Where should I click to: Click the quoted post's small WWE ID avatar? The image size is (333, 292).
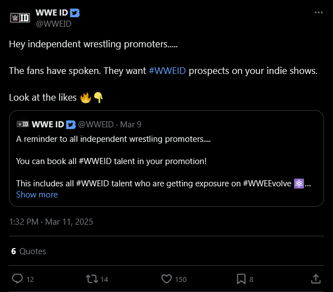23,124
